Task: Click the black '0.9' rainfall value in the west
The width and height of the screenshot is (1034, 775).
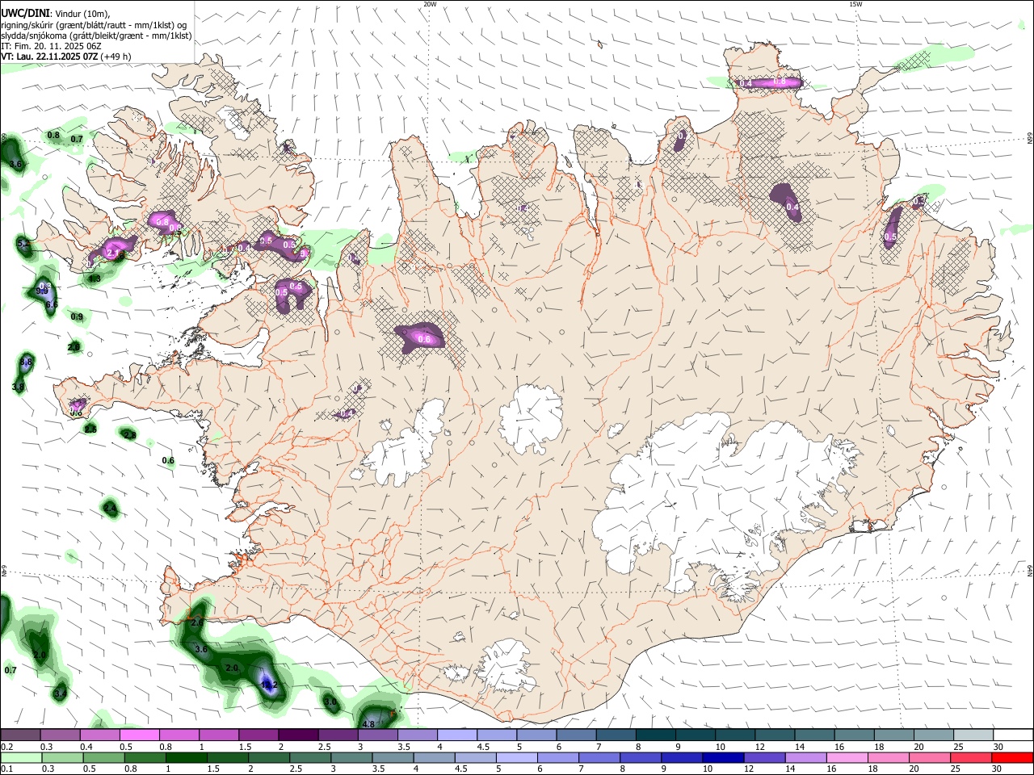Action: [77, 316]
